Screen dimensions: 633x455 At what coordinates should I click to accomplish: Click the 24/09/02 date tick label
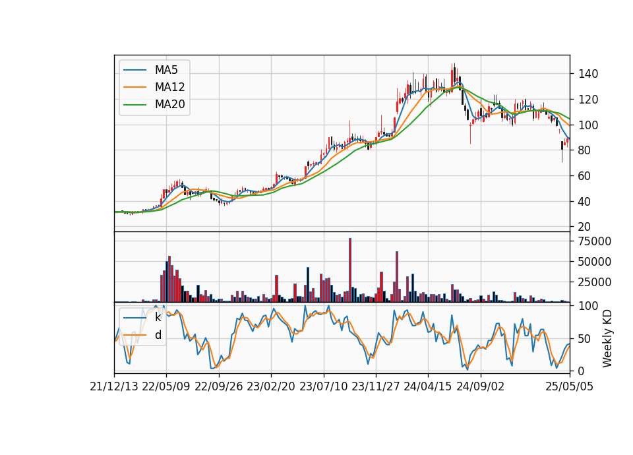[x=481, y=386]
